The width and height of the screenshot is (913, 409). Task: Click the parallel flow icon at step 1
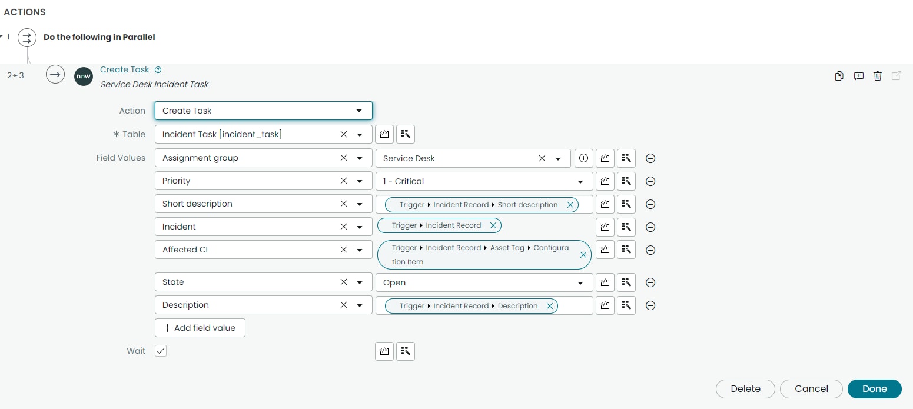(x=26, y=37)
